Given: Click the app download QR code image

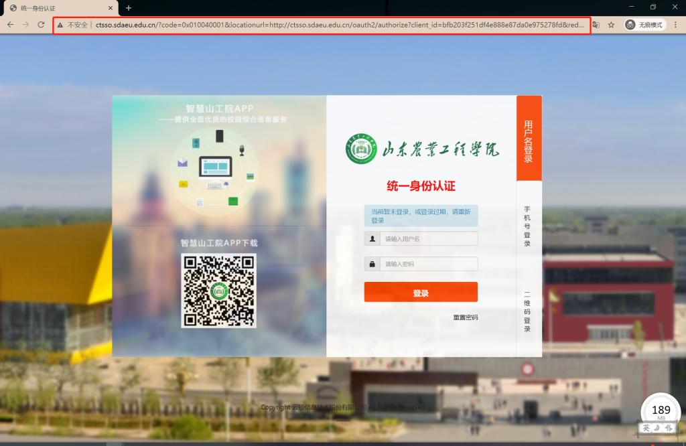Looking at the screenshot, I should coord(218,291).
